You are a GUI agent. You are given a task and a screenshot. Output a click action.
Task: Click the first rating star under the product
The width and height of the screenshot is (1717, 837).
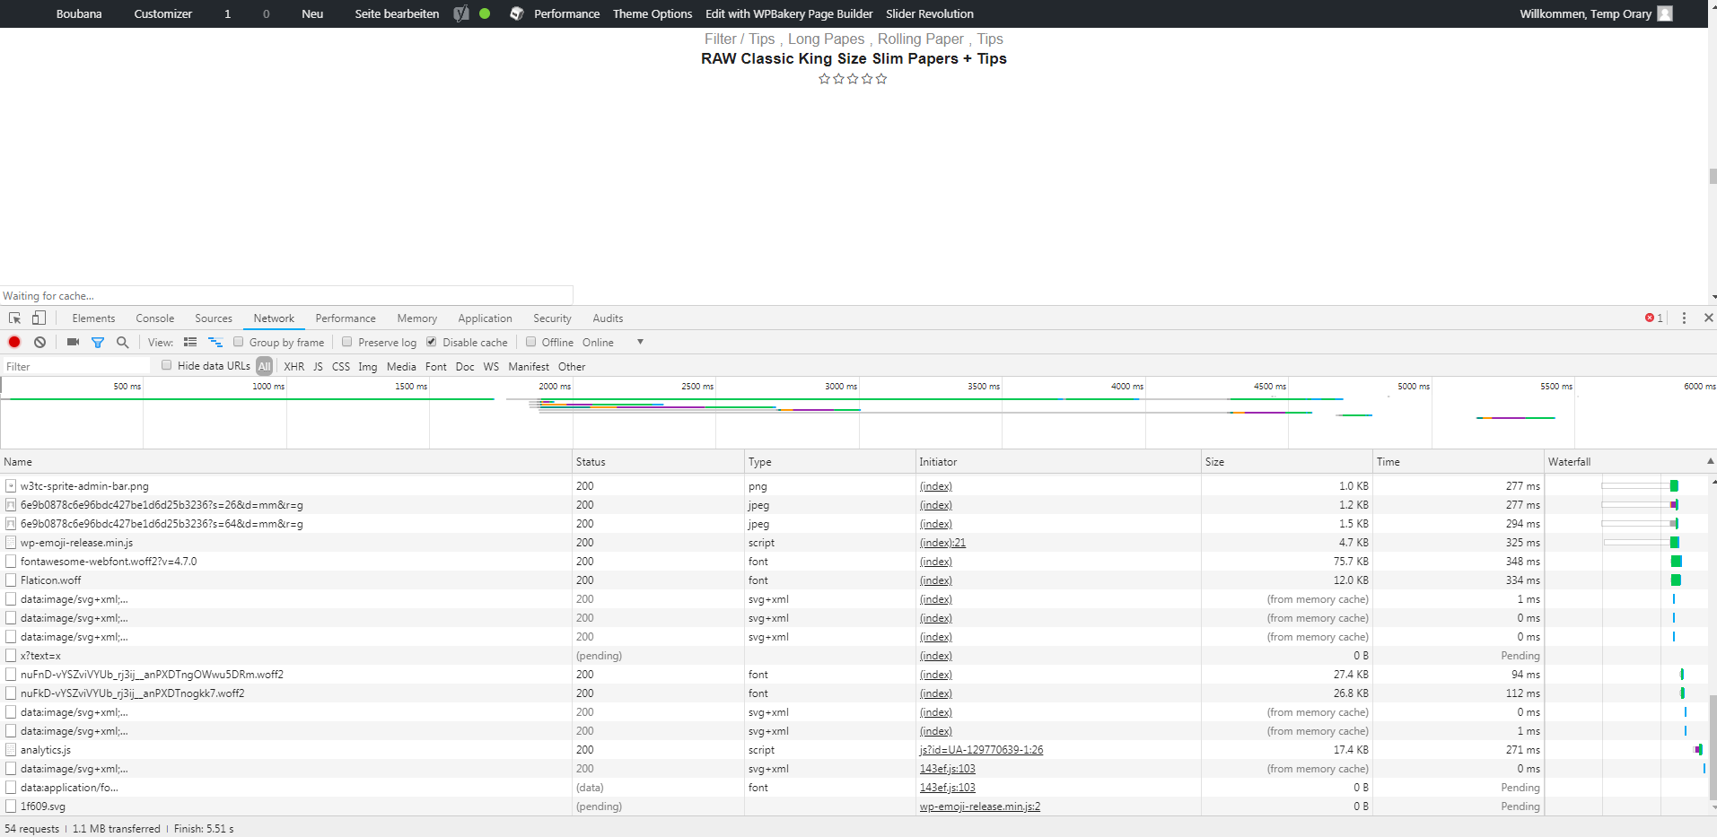tap(824, 79)
